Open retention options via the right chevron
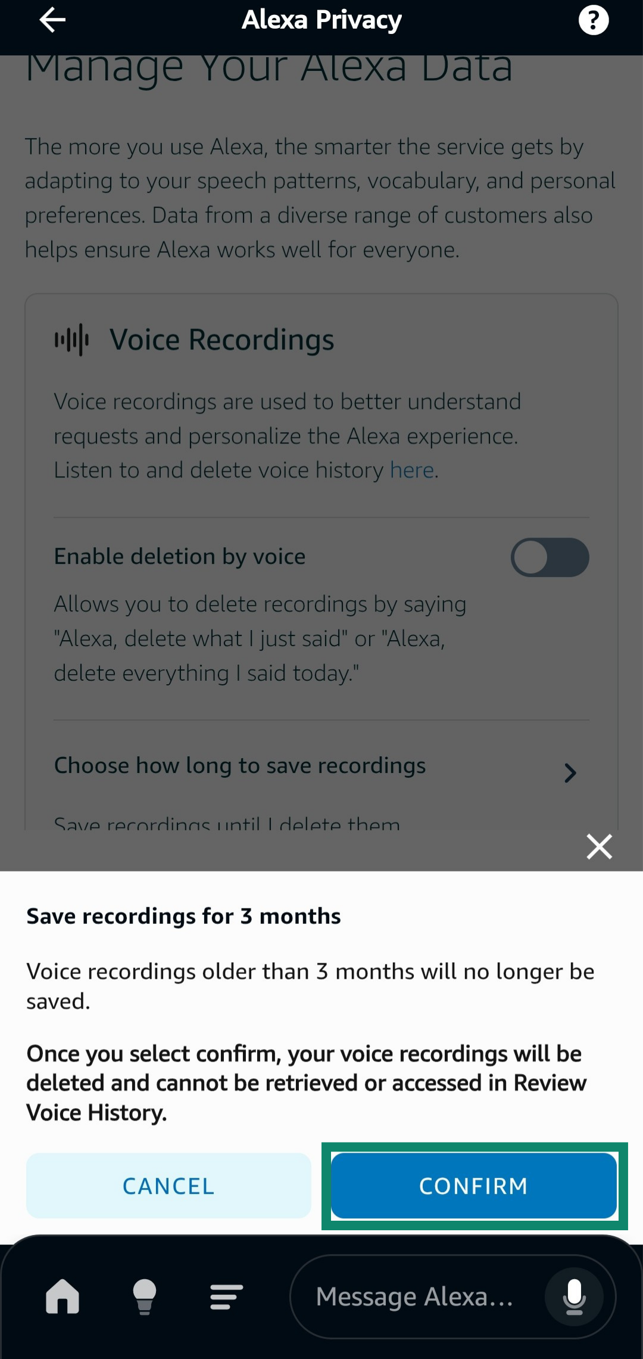Image resolution: width=643 pixels, height=1359 pixels. [x=570, y=773]
